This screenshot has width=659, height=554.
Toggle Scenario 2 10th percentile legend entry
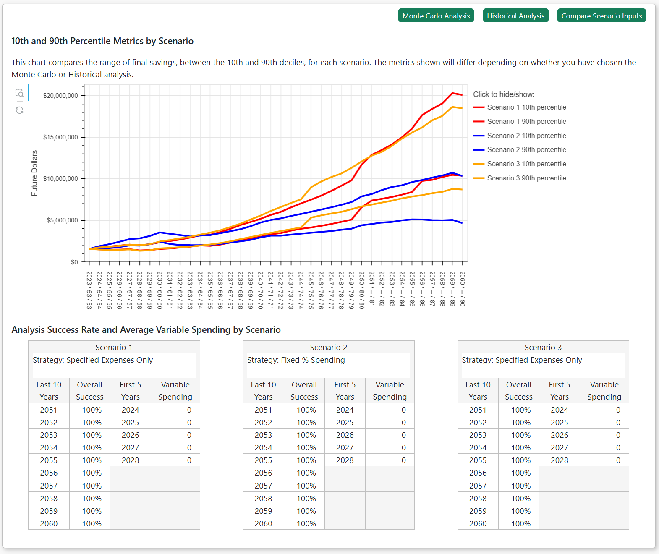point(526,136)
